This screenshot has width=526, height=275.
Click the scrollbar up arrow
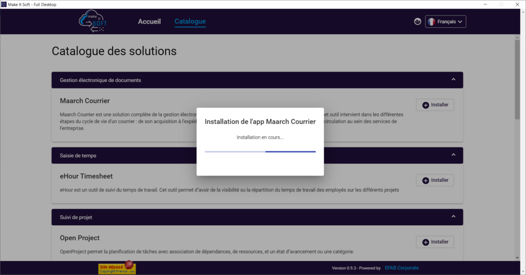point(517,37)
